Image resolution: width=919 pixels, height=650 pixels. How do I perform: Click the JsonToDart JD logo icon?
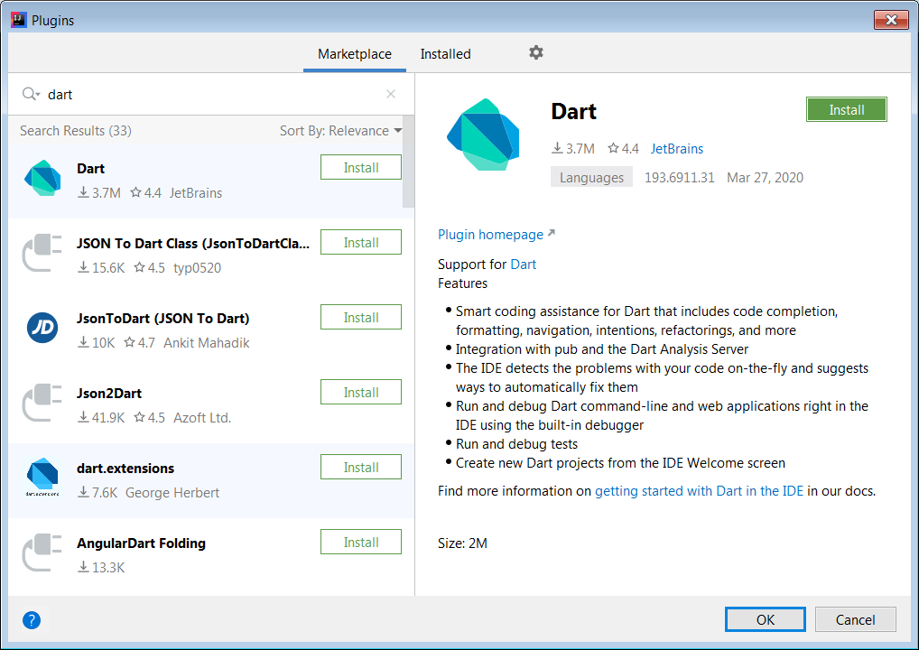[42, 328]
